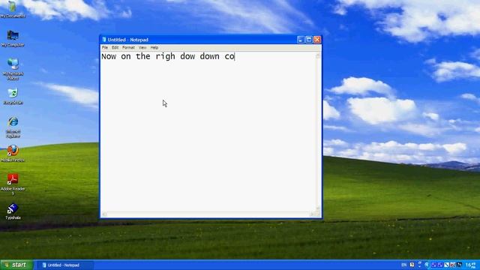Open the Format menu in Notepad

point(128,47)
